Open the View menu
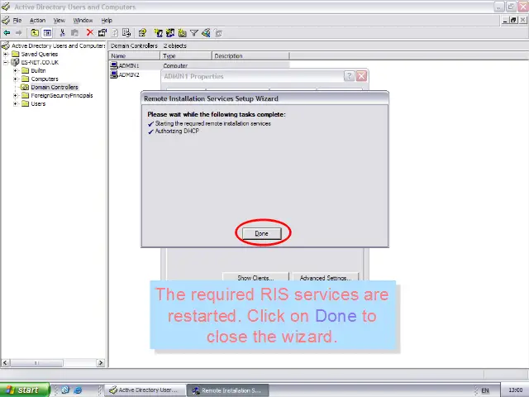 60,20
